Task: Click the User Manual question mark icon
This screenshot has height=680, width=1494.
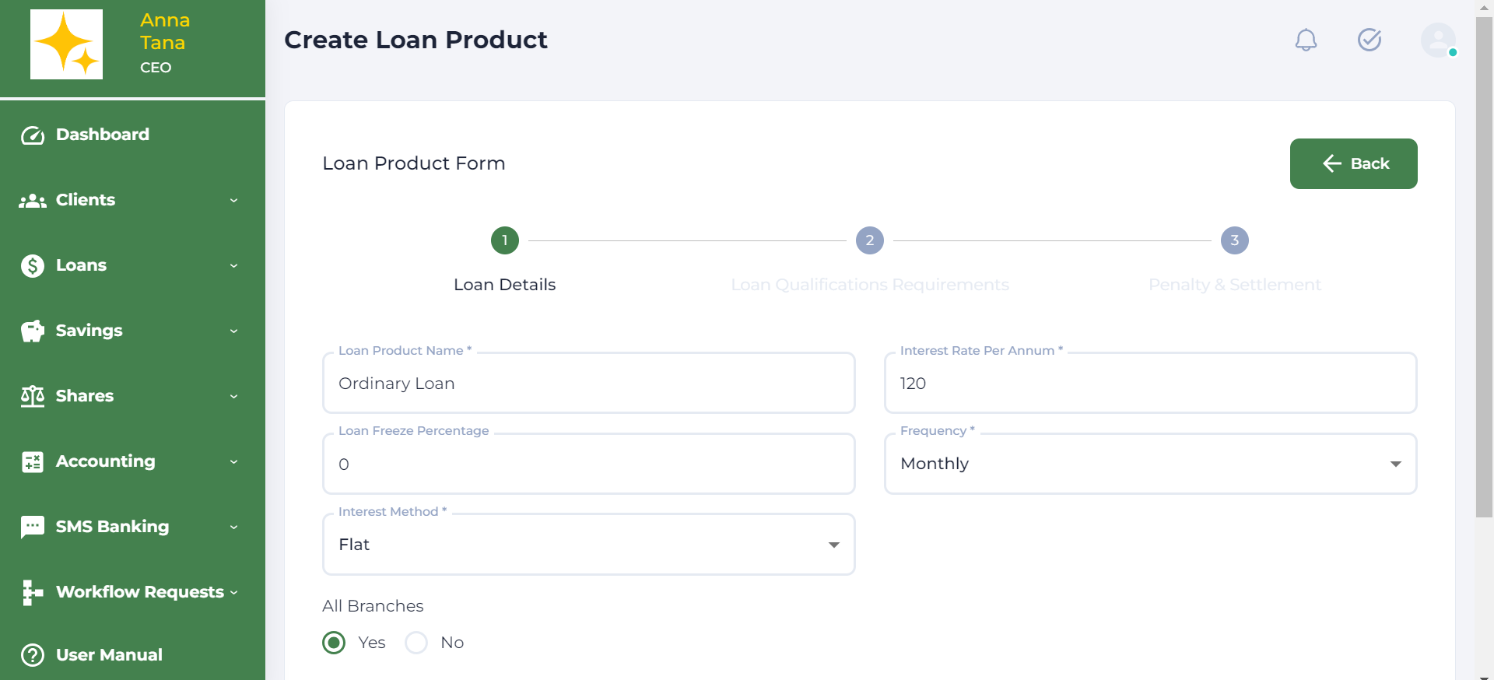Action: [33, 655]
